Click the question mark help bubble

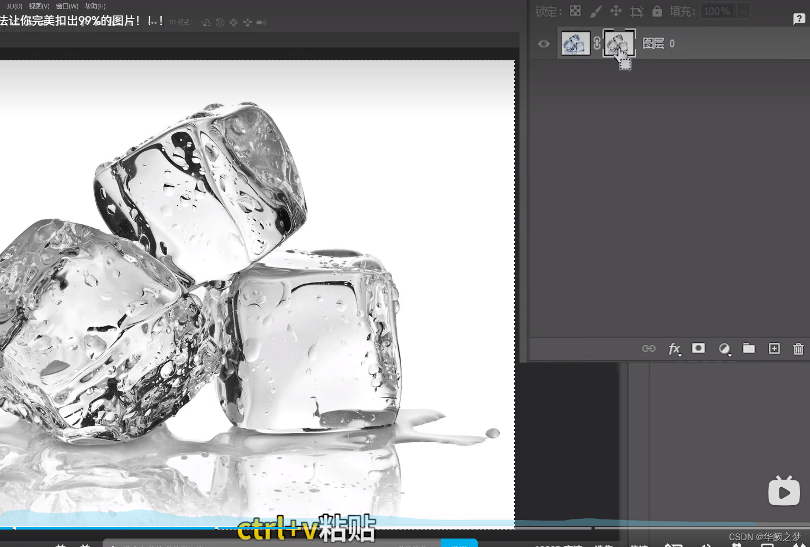pyautogui.click(x=799, y=19)
